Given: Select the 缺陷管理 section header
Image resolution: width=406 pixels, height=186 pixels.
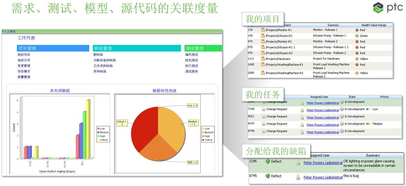Looking at the screenshot, I should pos(137,48).
